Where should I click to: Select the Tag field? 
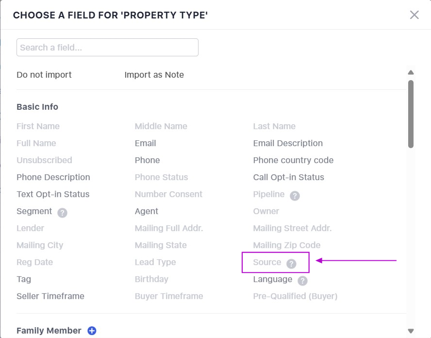point(24,279)
